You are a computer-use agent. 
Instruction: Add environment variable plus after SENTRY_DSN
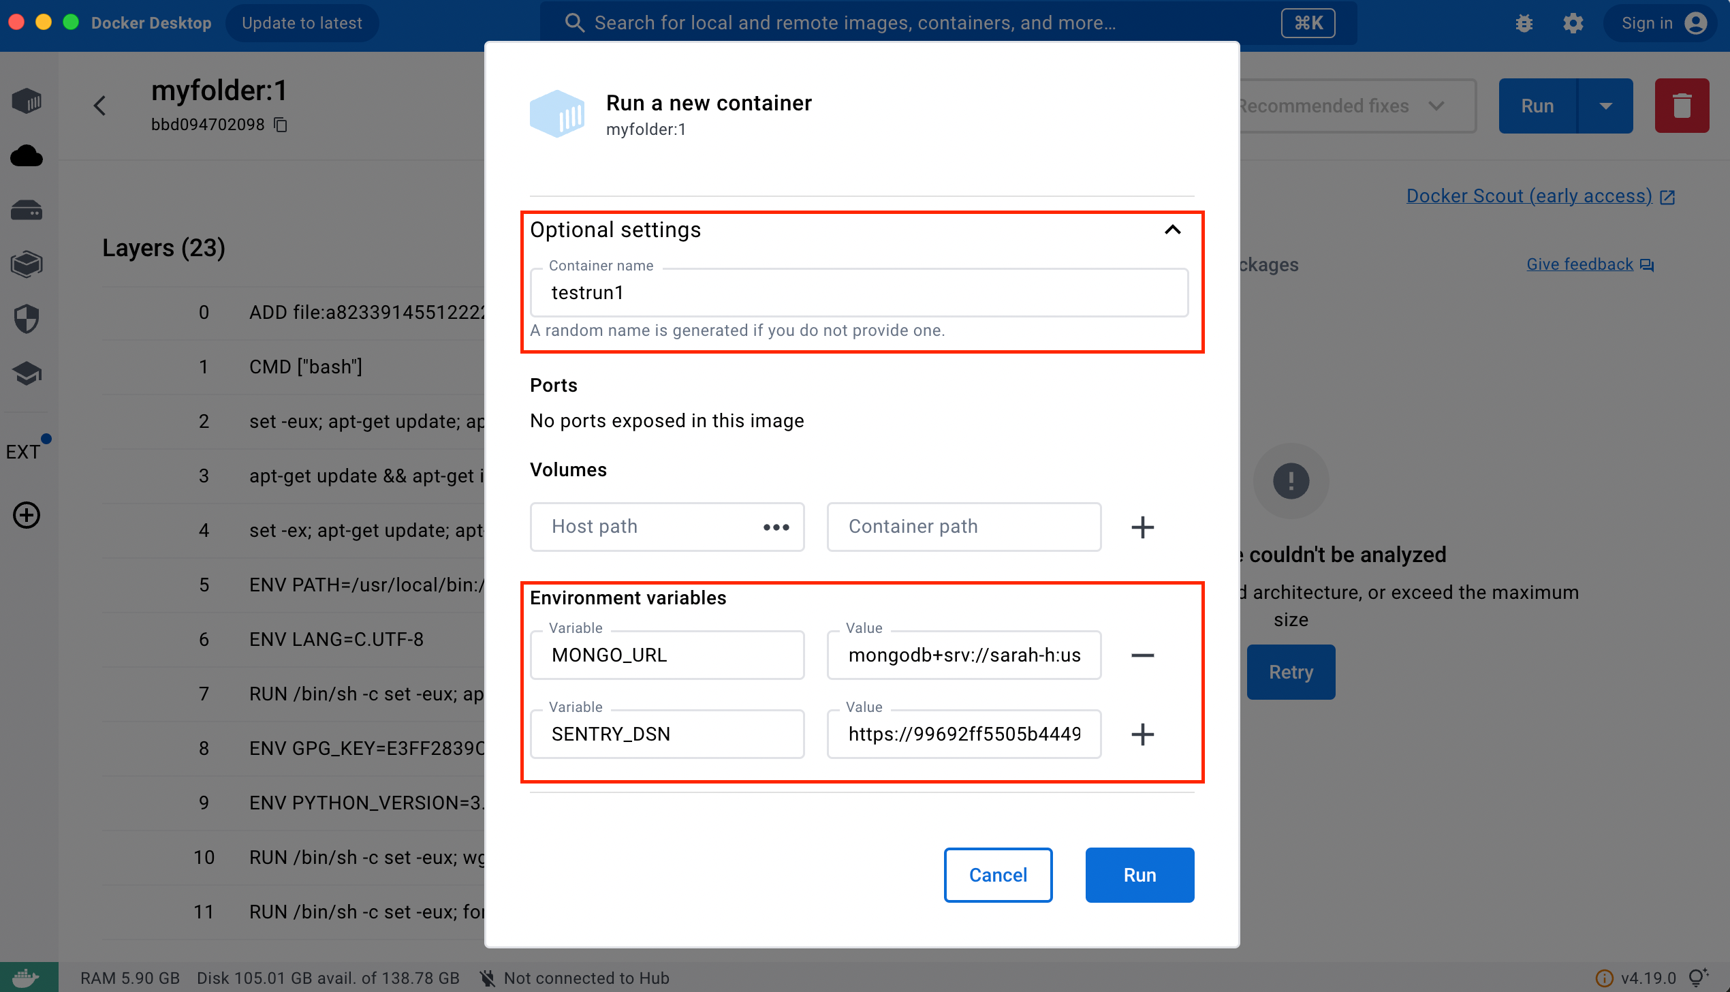point(1142,734)
